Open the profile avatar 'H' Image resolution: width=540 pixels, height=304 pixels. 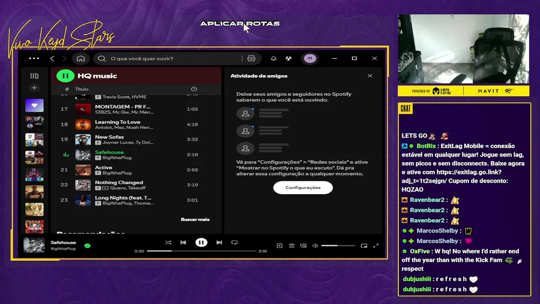point(310,58)
